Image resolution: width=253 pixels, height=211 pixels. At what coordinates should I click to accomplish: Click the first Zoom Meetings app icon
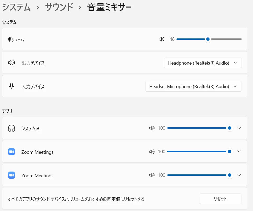tap(11, 152)
